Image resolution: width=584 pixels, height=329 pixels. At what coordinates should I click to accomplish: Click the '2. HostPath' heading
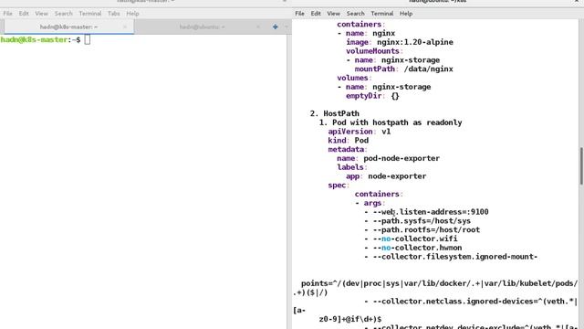[335, 113]
